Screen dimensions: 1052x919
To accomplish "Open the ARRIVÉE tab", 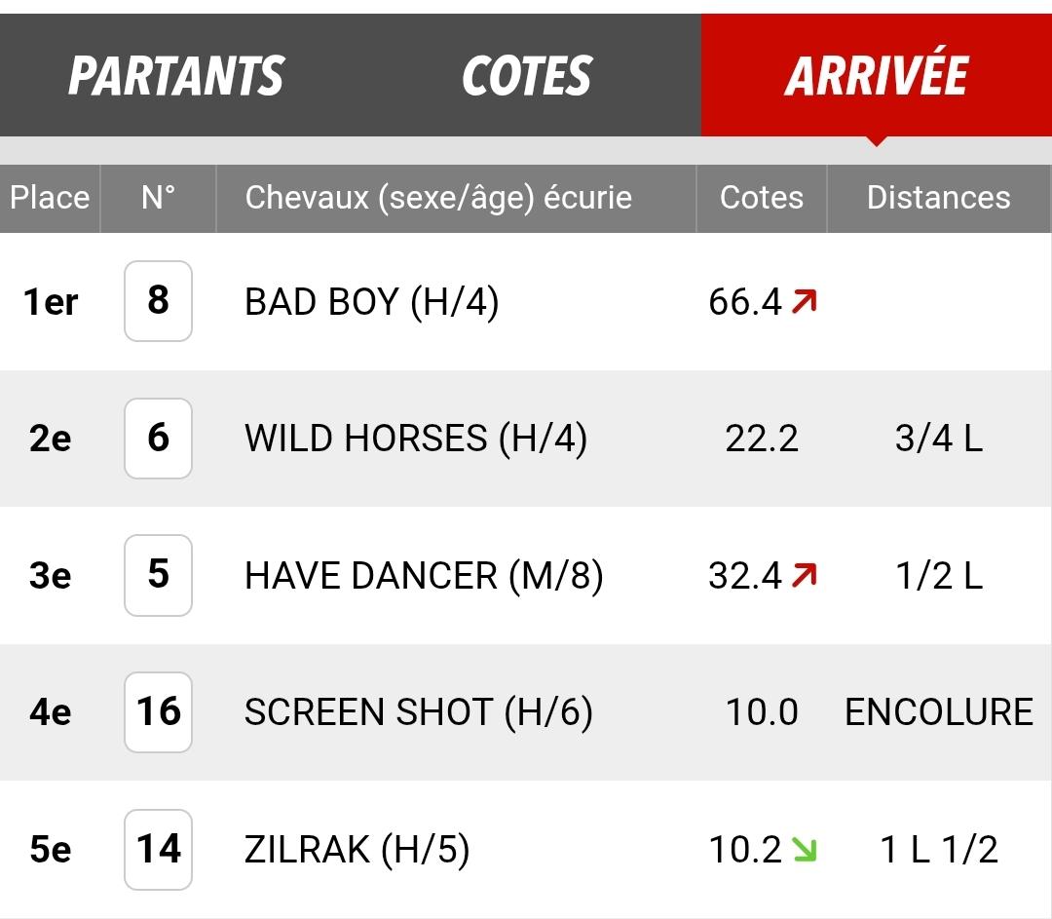I will point(877,75).
